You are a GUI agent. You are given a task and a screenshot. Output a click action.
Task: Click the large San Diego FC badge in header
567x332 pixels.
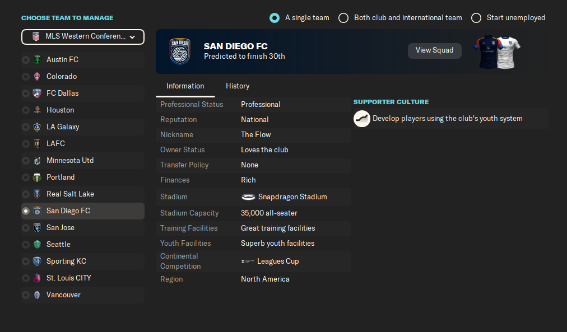[x=180, y=52]
